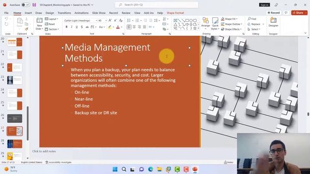Open the Shape Format tab
This screenshot has width=310, height=174.
click(x=175, y=13)
